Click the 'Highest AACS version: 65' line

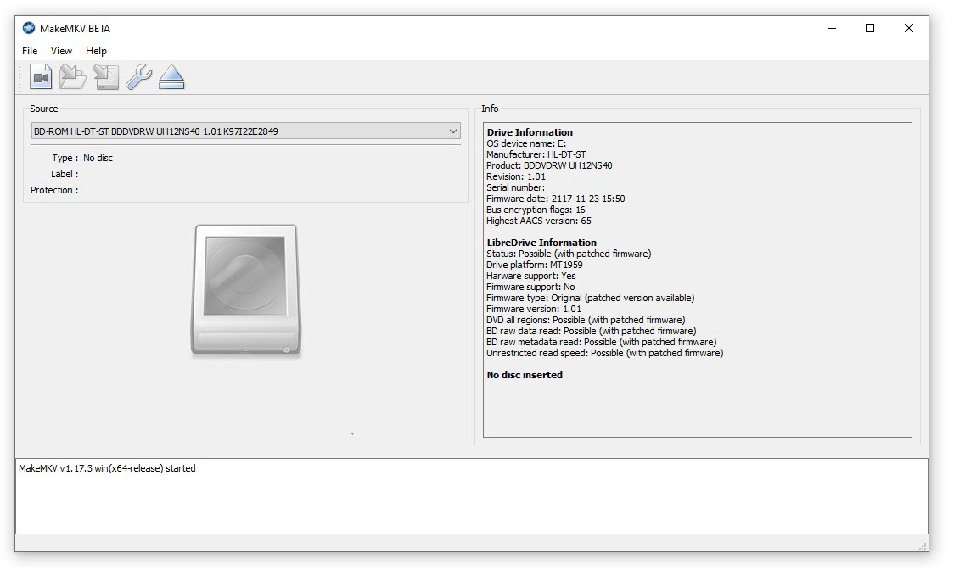(x=538, y=221)
